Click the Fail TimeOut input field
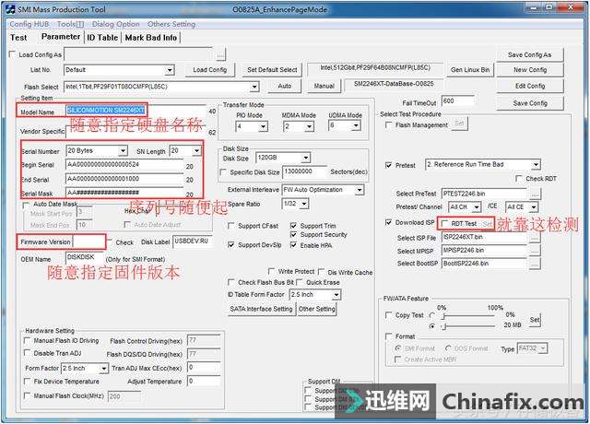Viewport: 590px width, 424px height. pos(457,101)
